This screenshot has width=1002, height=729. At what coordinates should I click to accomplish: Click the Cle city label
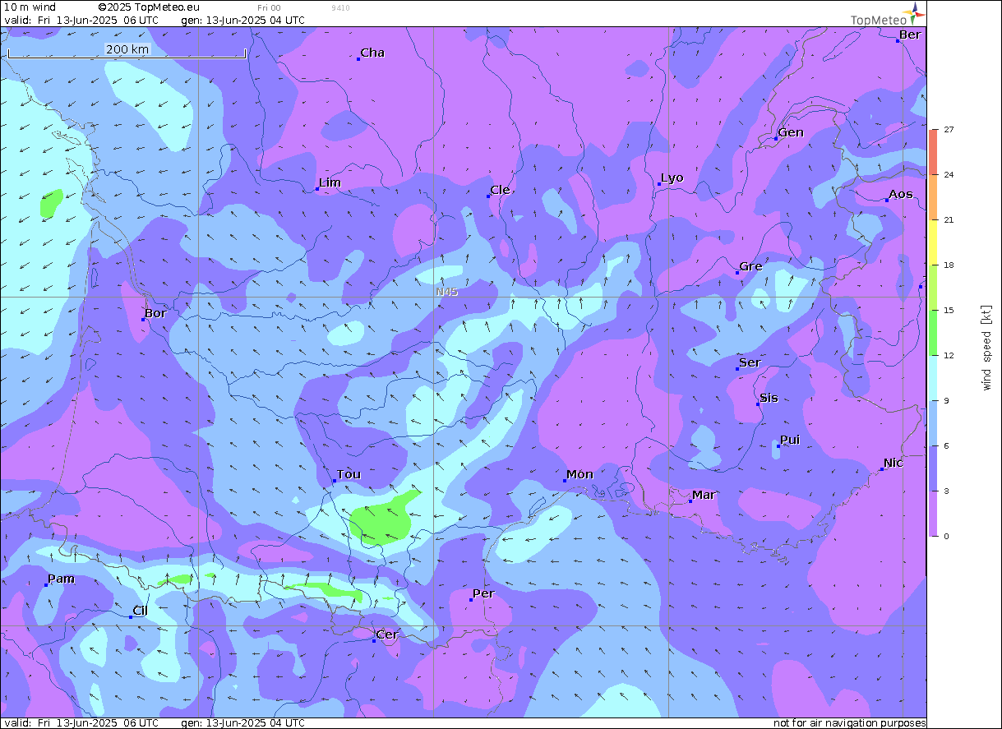point(500,190)
